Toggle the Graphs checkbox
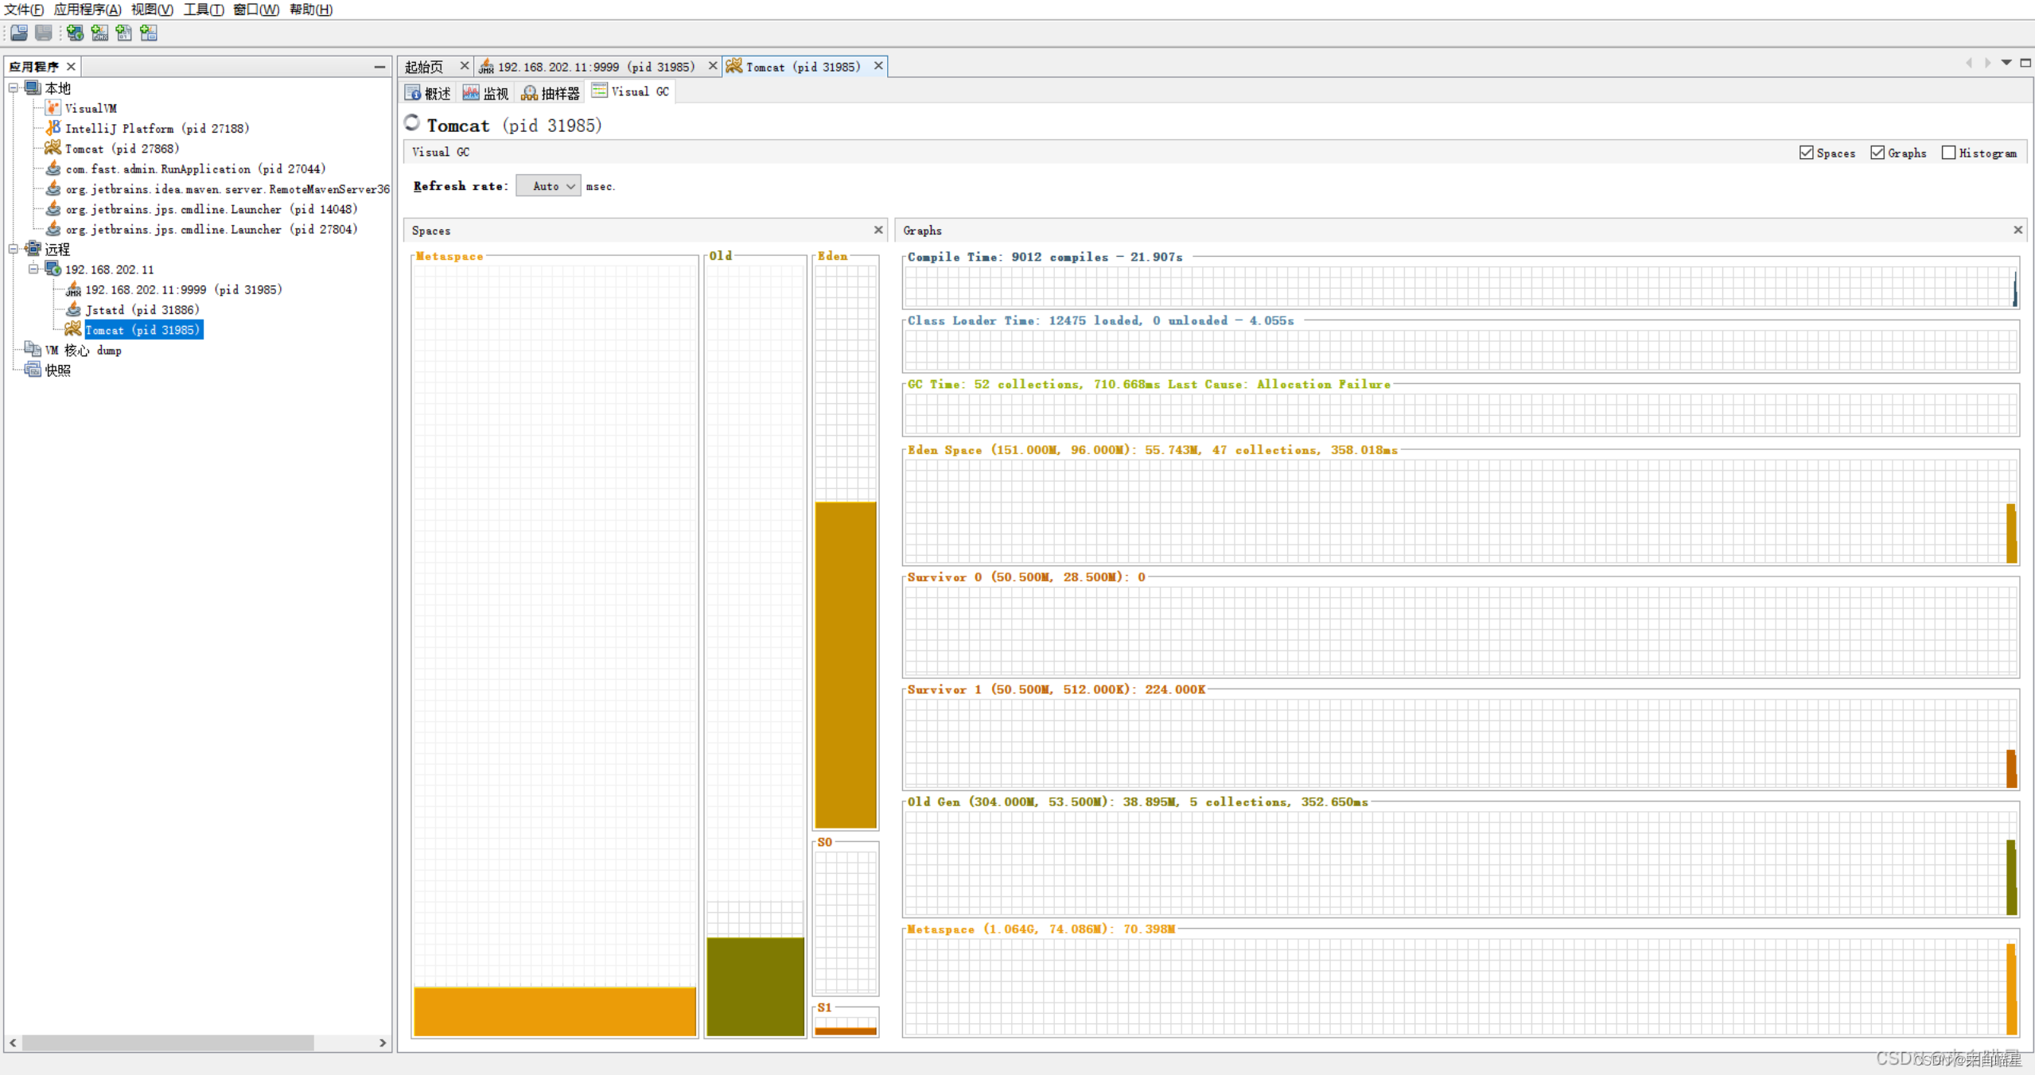Viewport: 2035px width, 1075px height. click(1877, 153)
